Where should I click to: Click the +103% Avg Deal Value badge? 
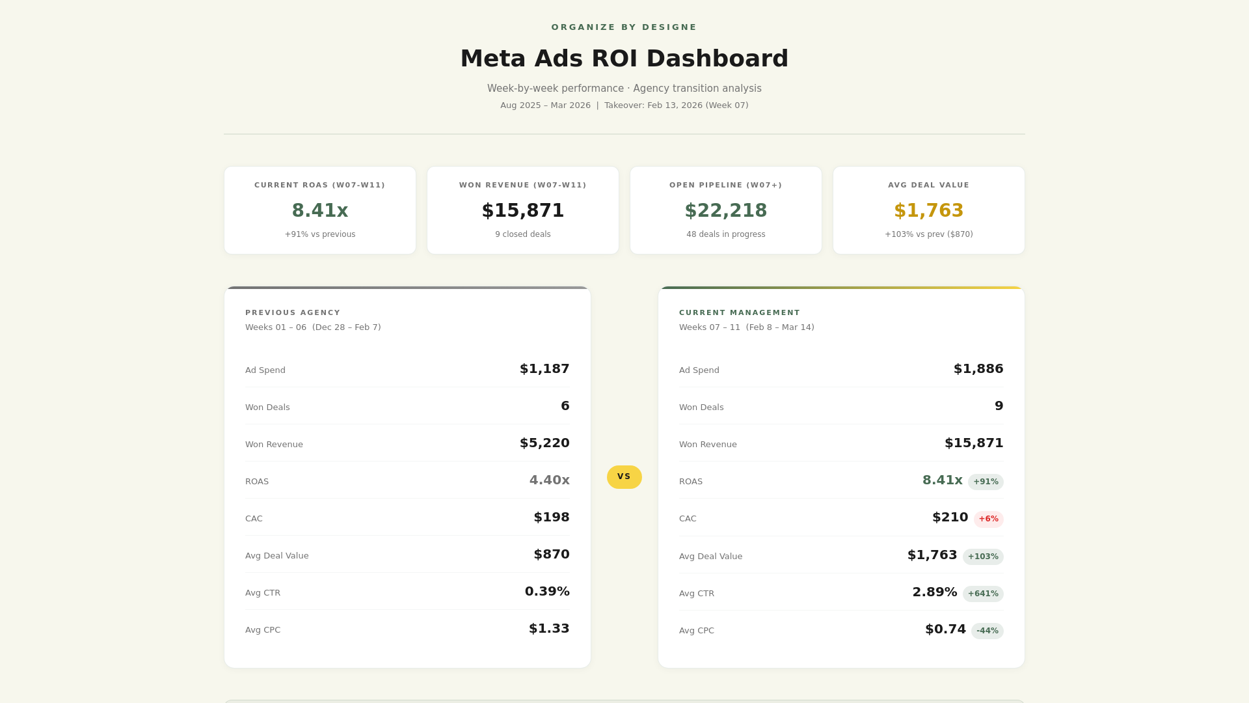click(x=983, y=557)
